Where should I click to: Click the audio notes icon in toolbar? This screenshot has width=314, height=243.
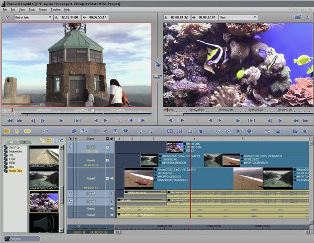[x=190, y=131]
